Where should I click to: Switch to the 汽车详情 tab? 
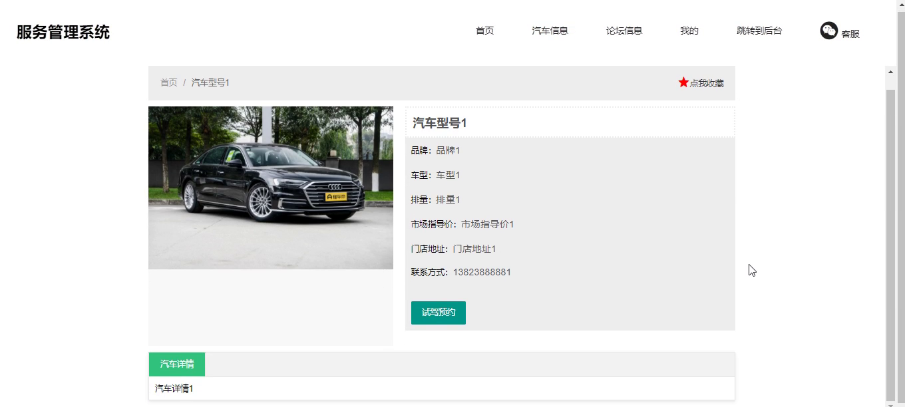click(x=177, y=364)
